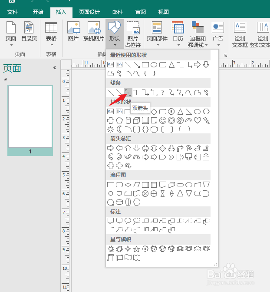Click the 目录页 button
Screen dimensions: 270x292
point(29,31)
